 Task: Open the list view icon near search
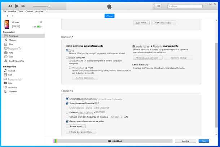coord(158,6)
